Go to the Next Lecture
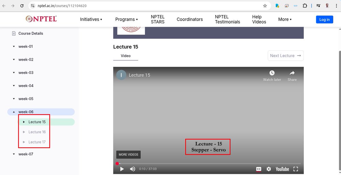This screenshot has width=341, height=175. [286, 56]
